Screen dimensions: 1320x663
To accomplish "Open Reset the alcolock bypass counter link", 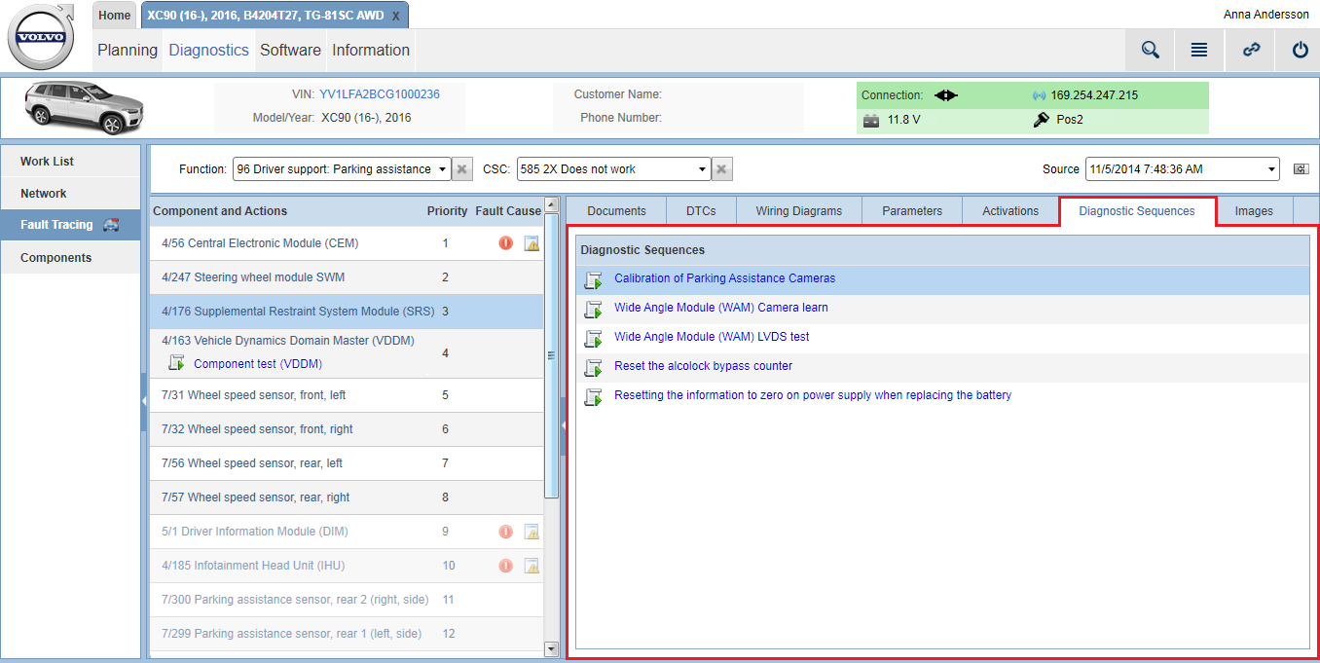I will 703,366.
